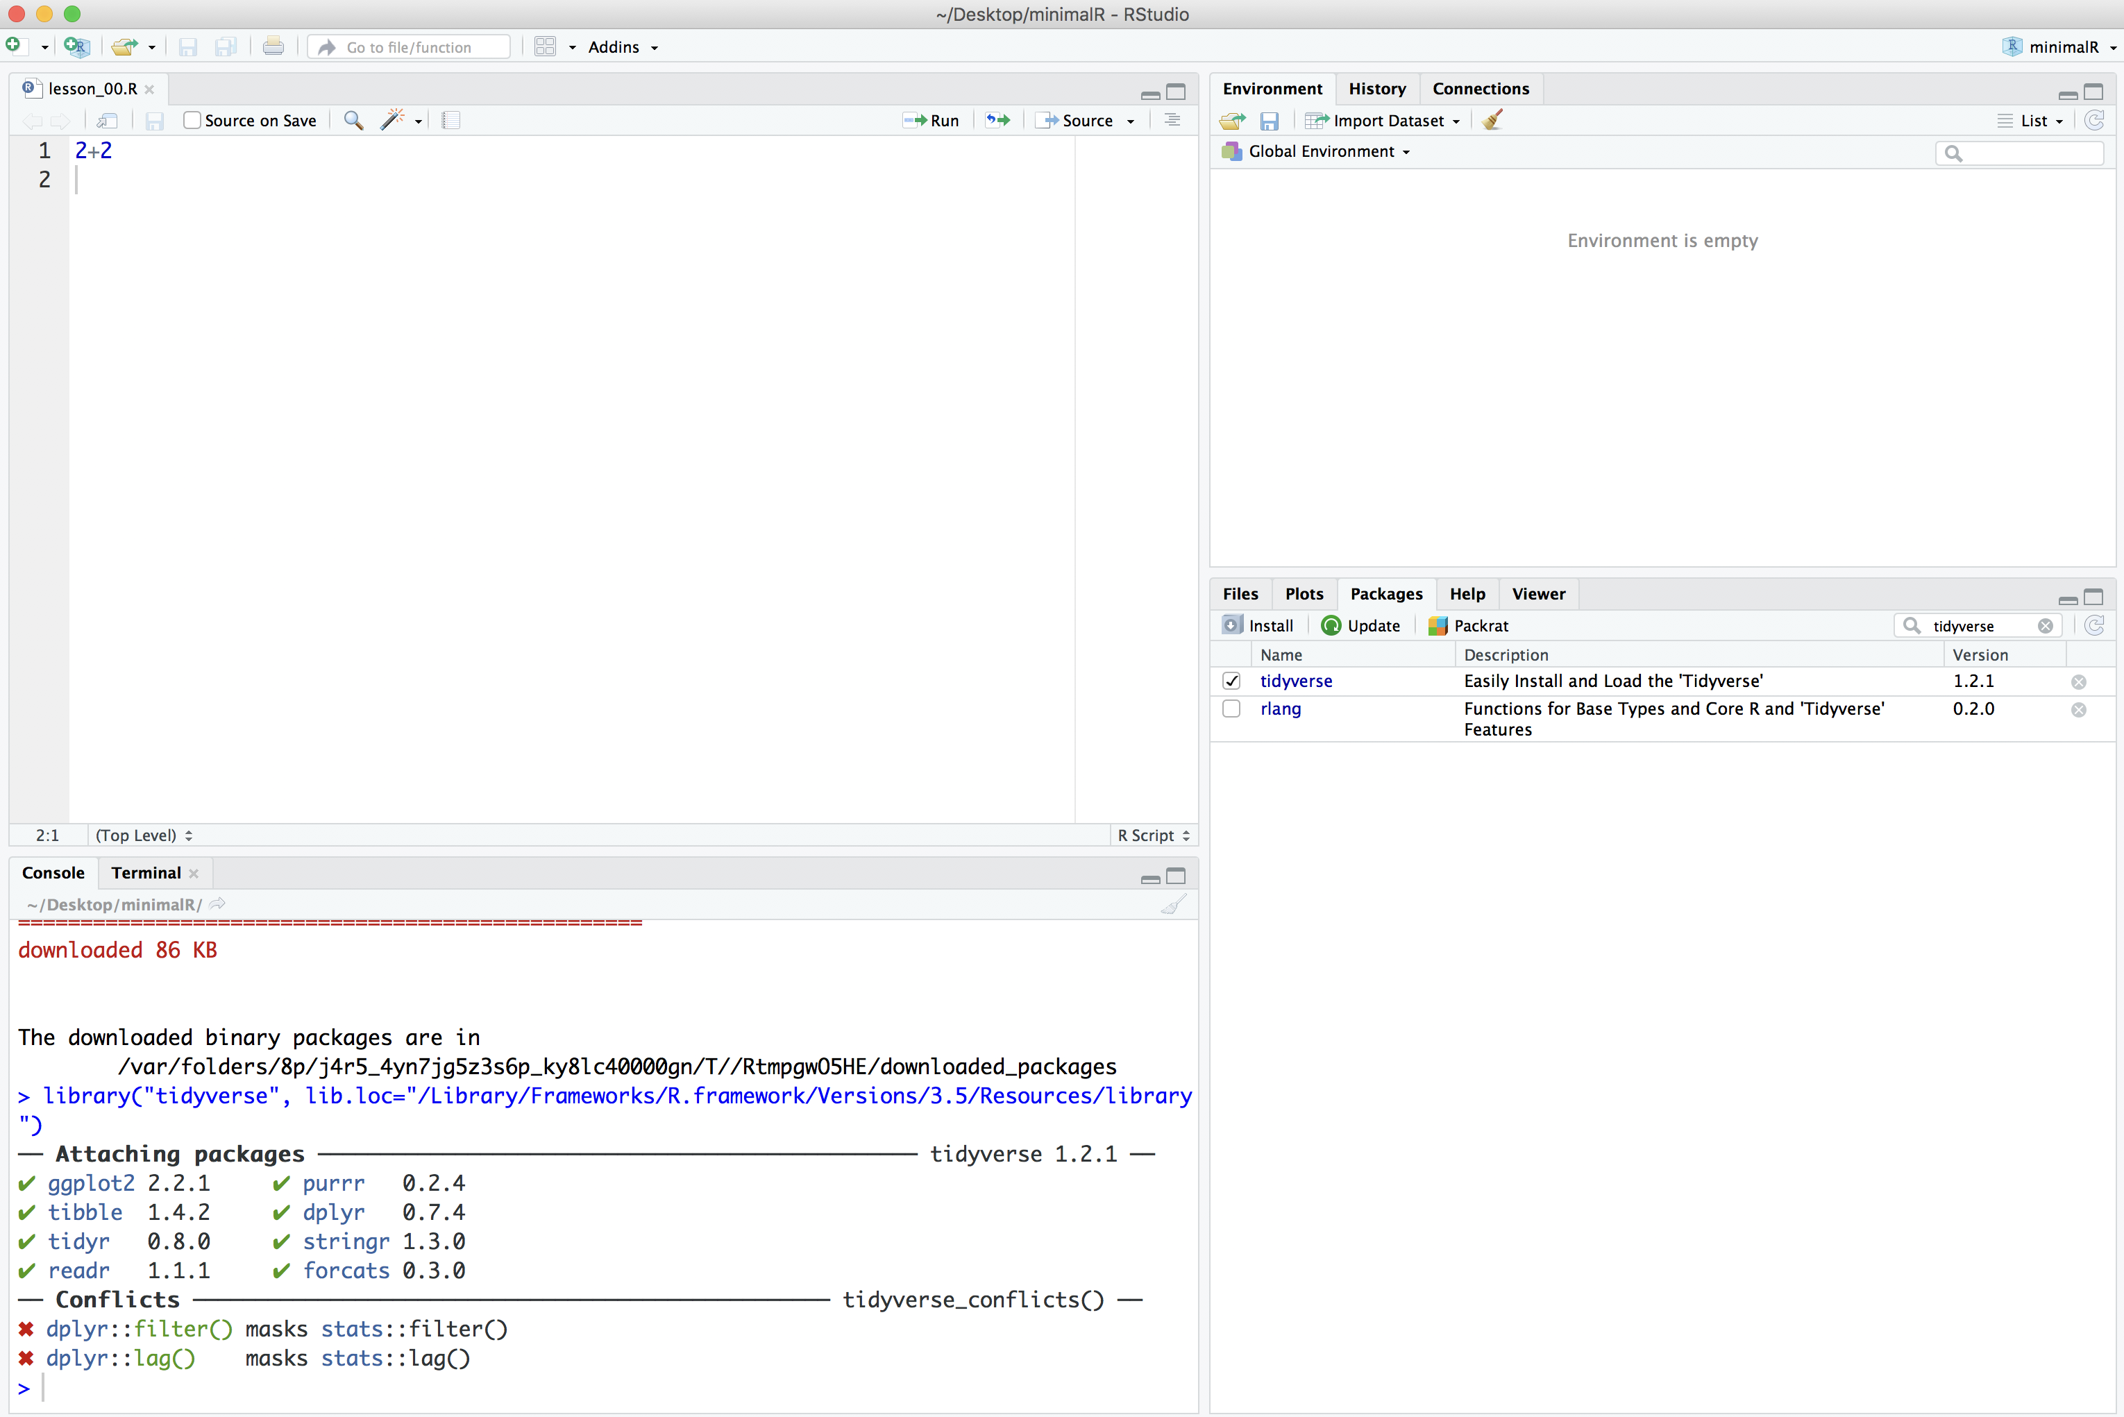Viewport: 2124px width, 1417px height.
Task: Switch to the Terminal tab
Action: pyautogui.click(x=146, y=872)
